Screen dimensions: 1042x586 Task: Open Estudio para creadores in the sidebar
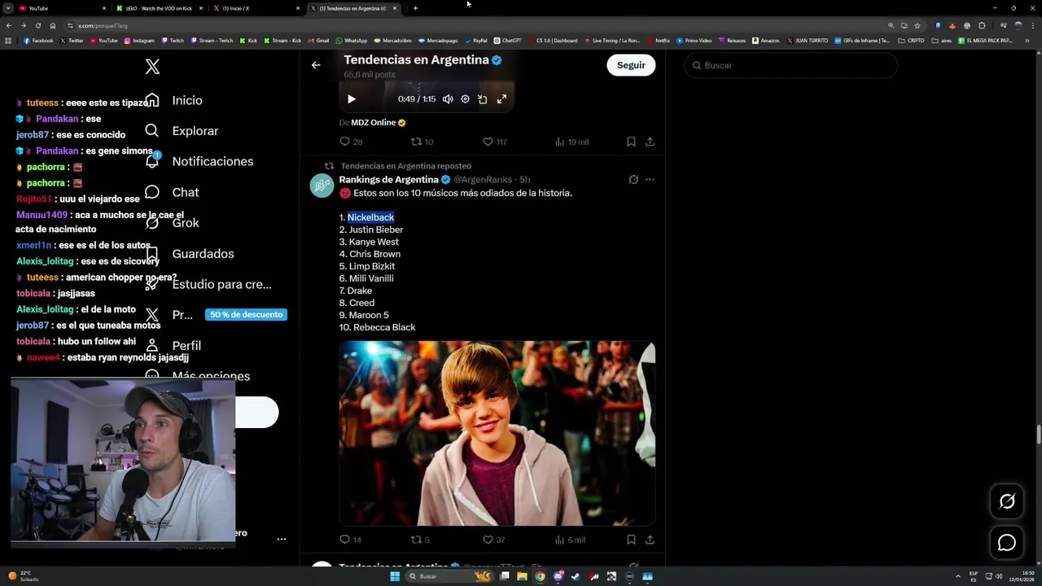[x=208, y=284]
